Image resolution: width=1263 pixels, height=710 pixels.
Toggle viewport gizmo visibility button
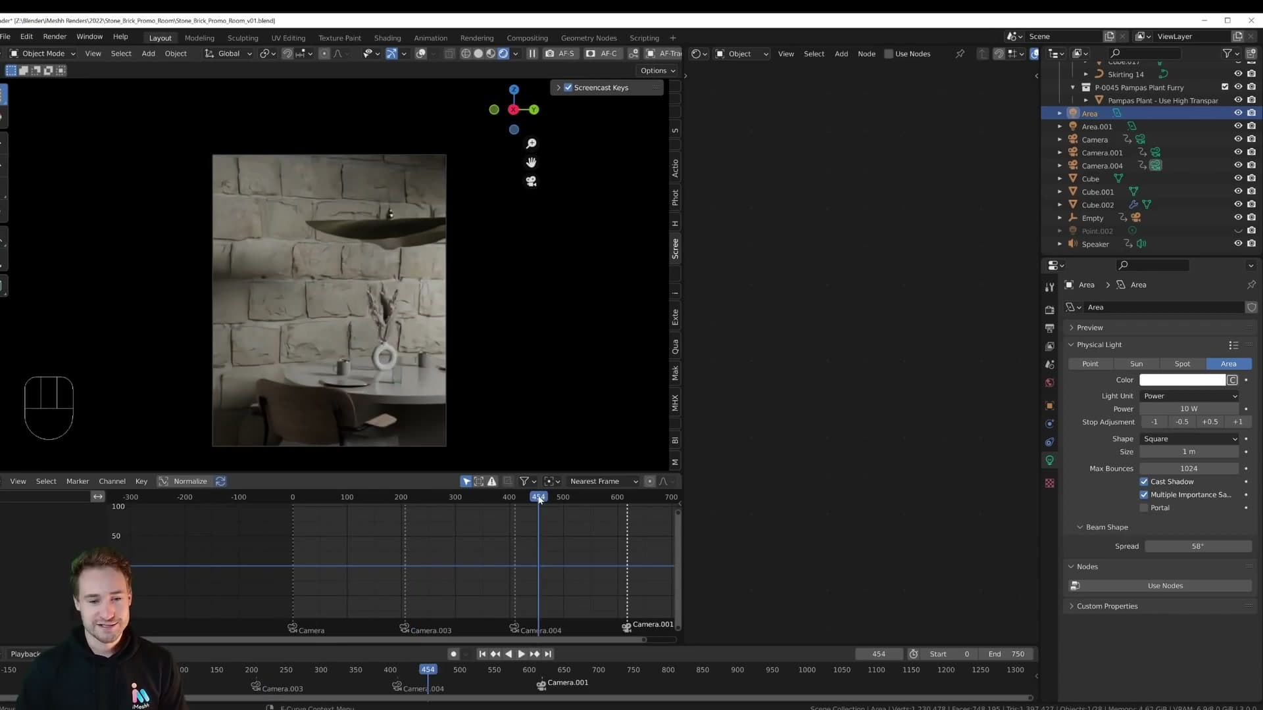(391, 53)
